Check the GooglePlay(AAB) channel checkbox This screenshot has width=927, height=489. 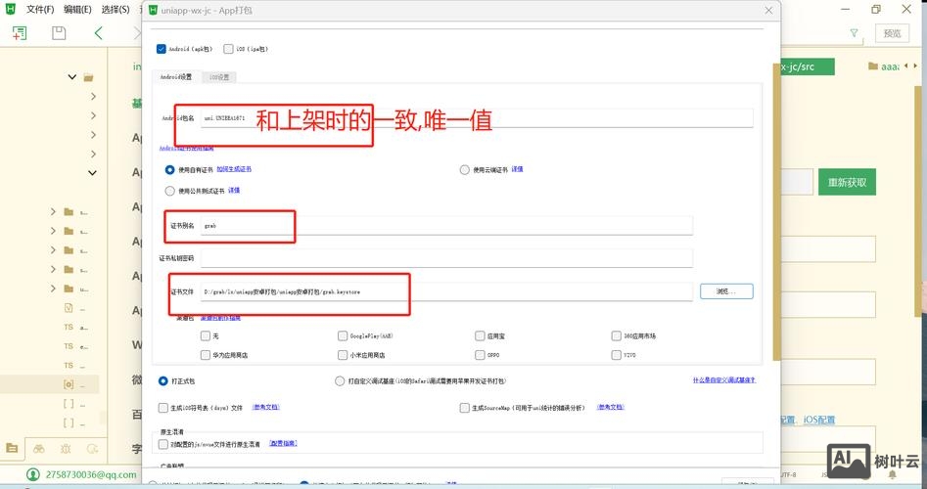click(342, 335)
